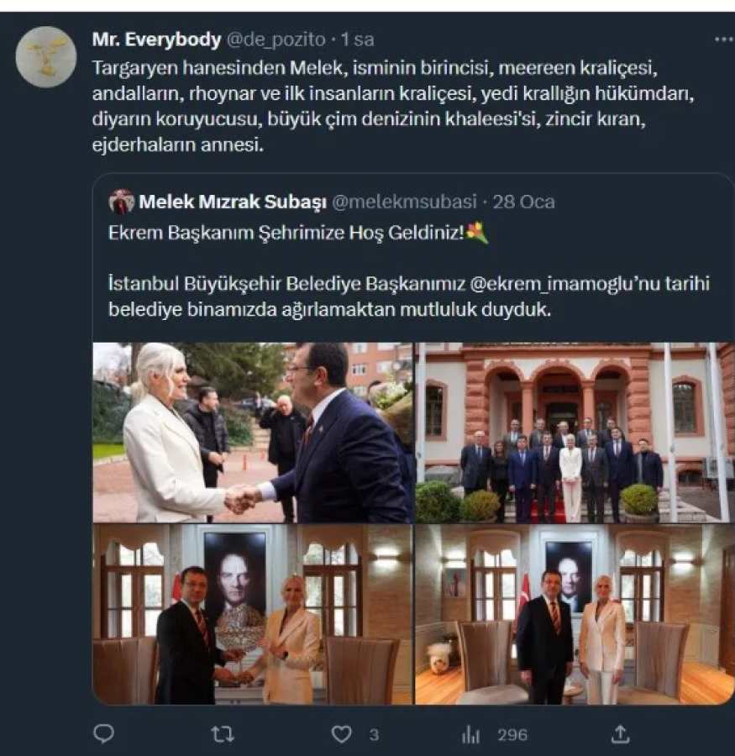Open Mr. Everybody's profile avatar
The height and width of the screenshot is (756, 735).
click(x=45, y=56)
